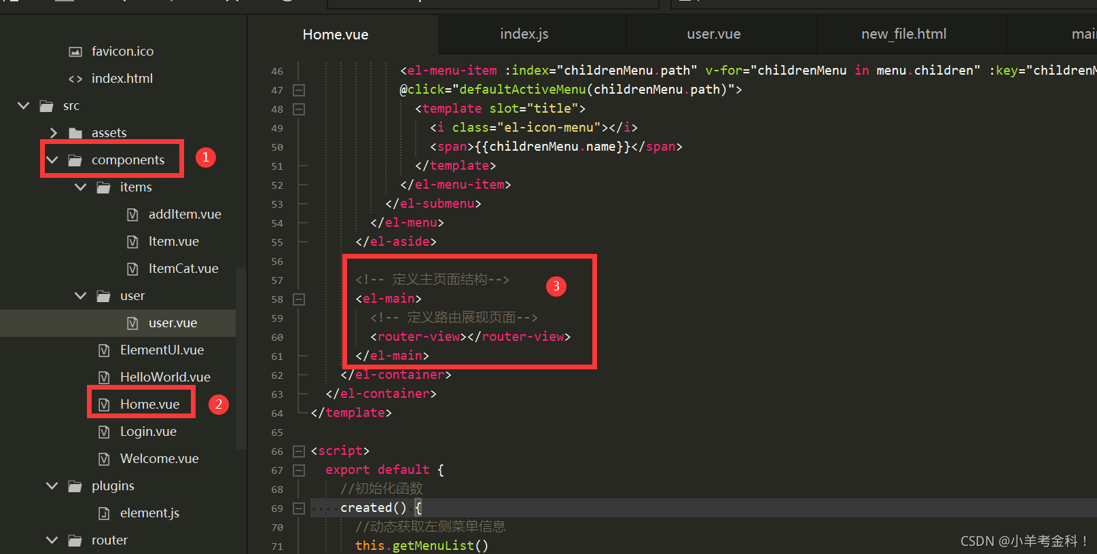Click the items folder icon
The width and height of the screenshot is (1097, 554).
tap(104, 187)
